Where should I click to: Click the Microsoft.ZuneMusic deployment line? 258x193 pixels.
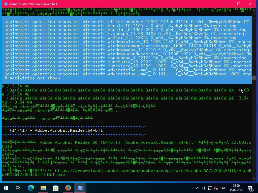128,62
